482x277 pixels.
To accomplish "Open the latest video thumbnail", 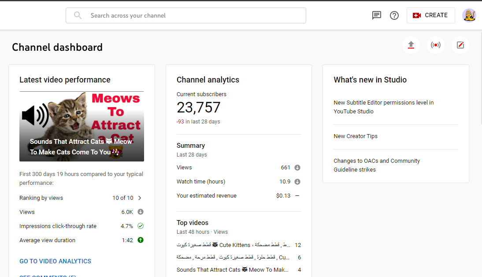I will click(x=82, y=126).
